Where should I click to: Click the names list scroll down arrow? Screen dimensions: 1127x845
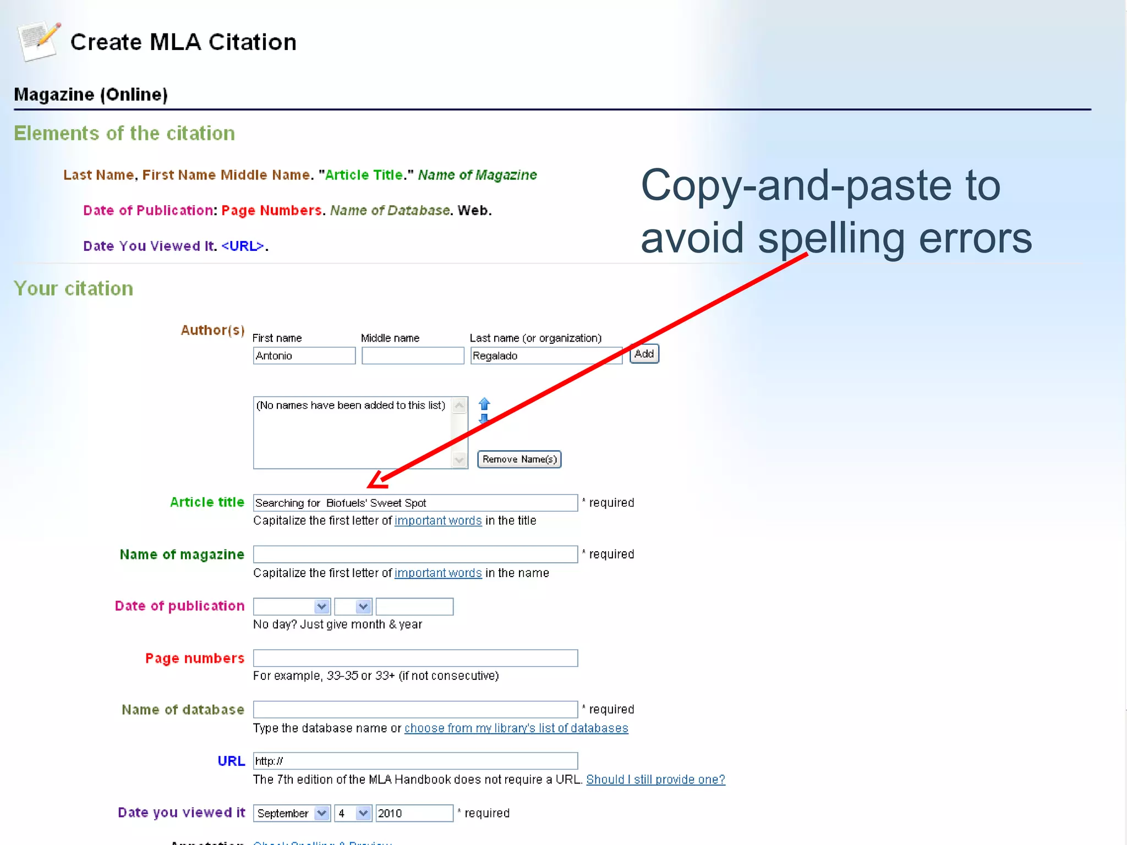[459, 459]
